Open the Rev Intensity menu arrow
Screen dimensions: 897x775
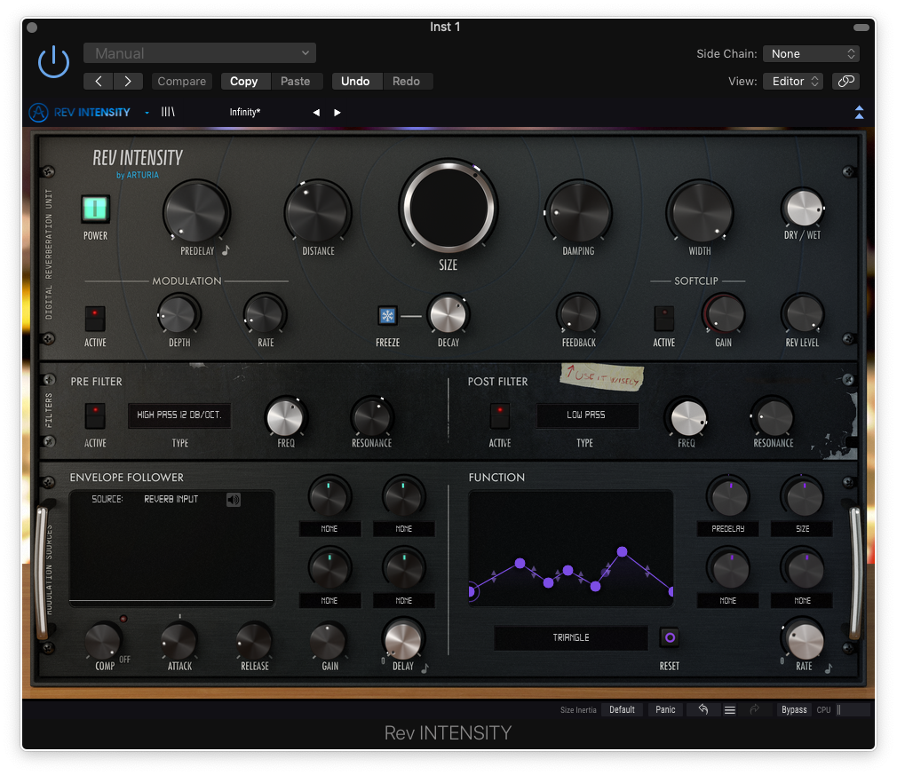(147, 113)
